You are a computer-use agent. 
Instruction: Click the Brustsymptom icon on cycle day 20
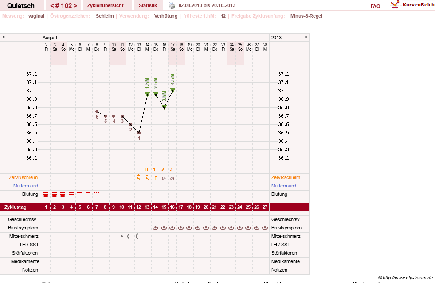pos(206,228)
